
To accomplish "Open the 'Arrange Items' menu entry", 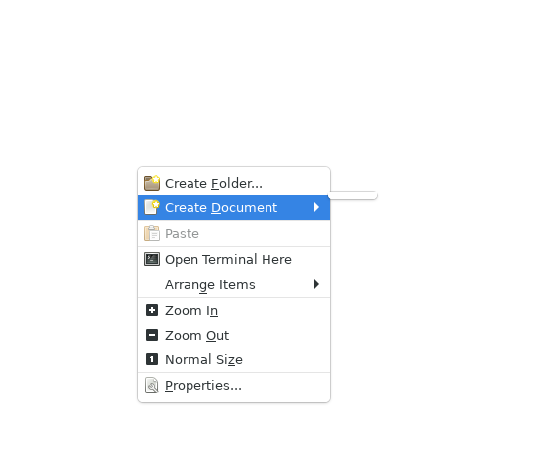I will coord(234,284).
